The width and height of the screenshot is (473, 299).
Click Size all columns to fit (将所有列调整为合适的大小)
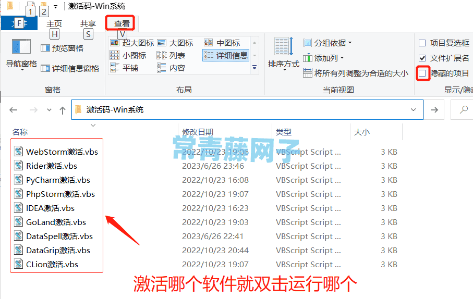click(x=356, y=73)
